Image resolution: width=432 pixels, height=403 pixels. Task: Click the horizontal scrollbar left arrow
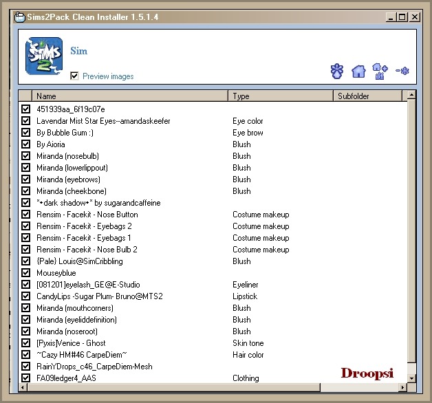click(x=23, y=387)
